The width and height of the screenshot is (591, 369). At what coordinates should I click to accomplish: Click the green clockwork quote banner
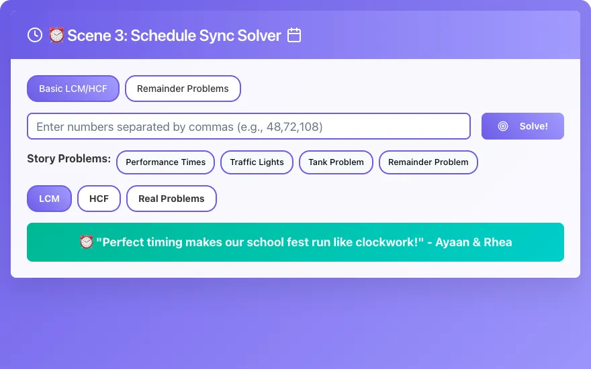tap(295, 242)
